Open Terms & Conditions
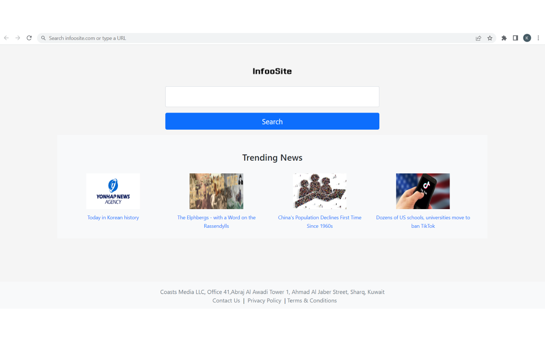Viewport: 545px width, 340px height. [312, 300]
